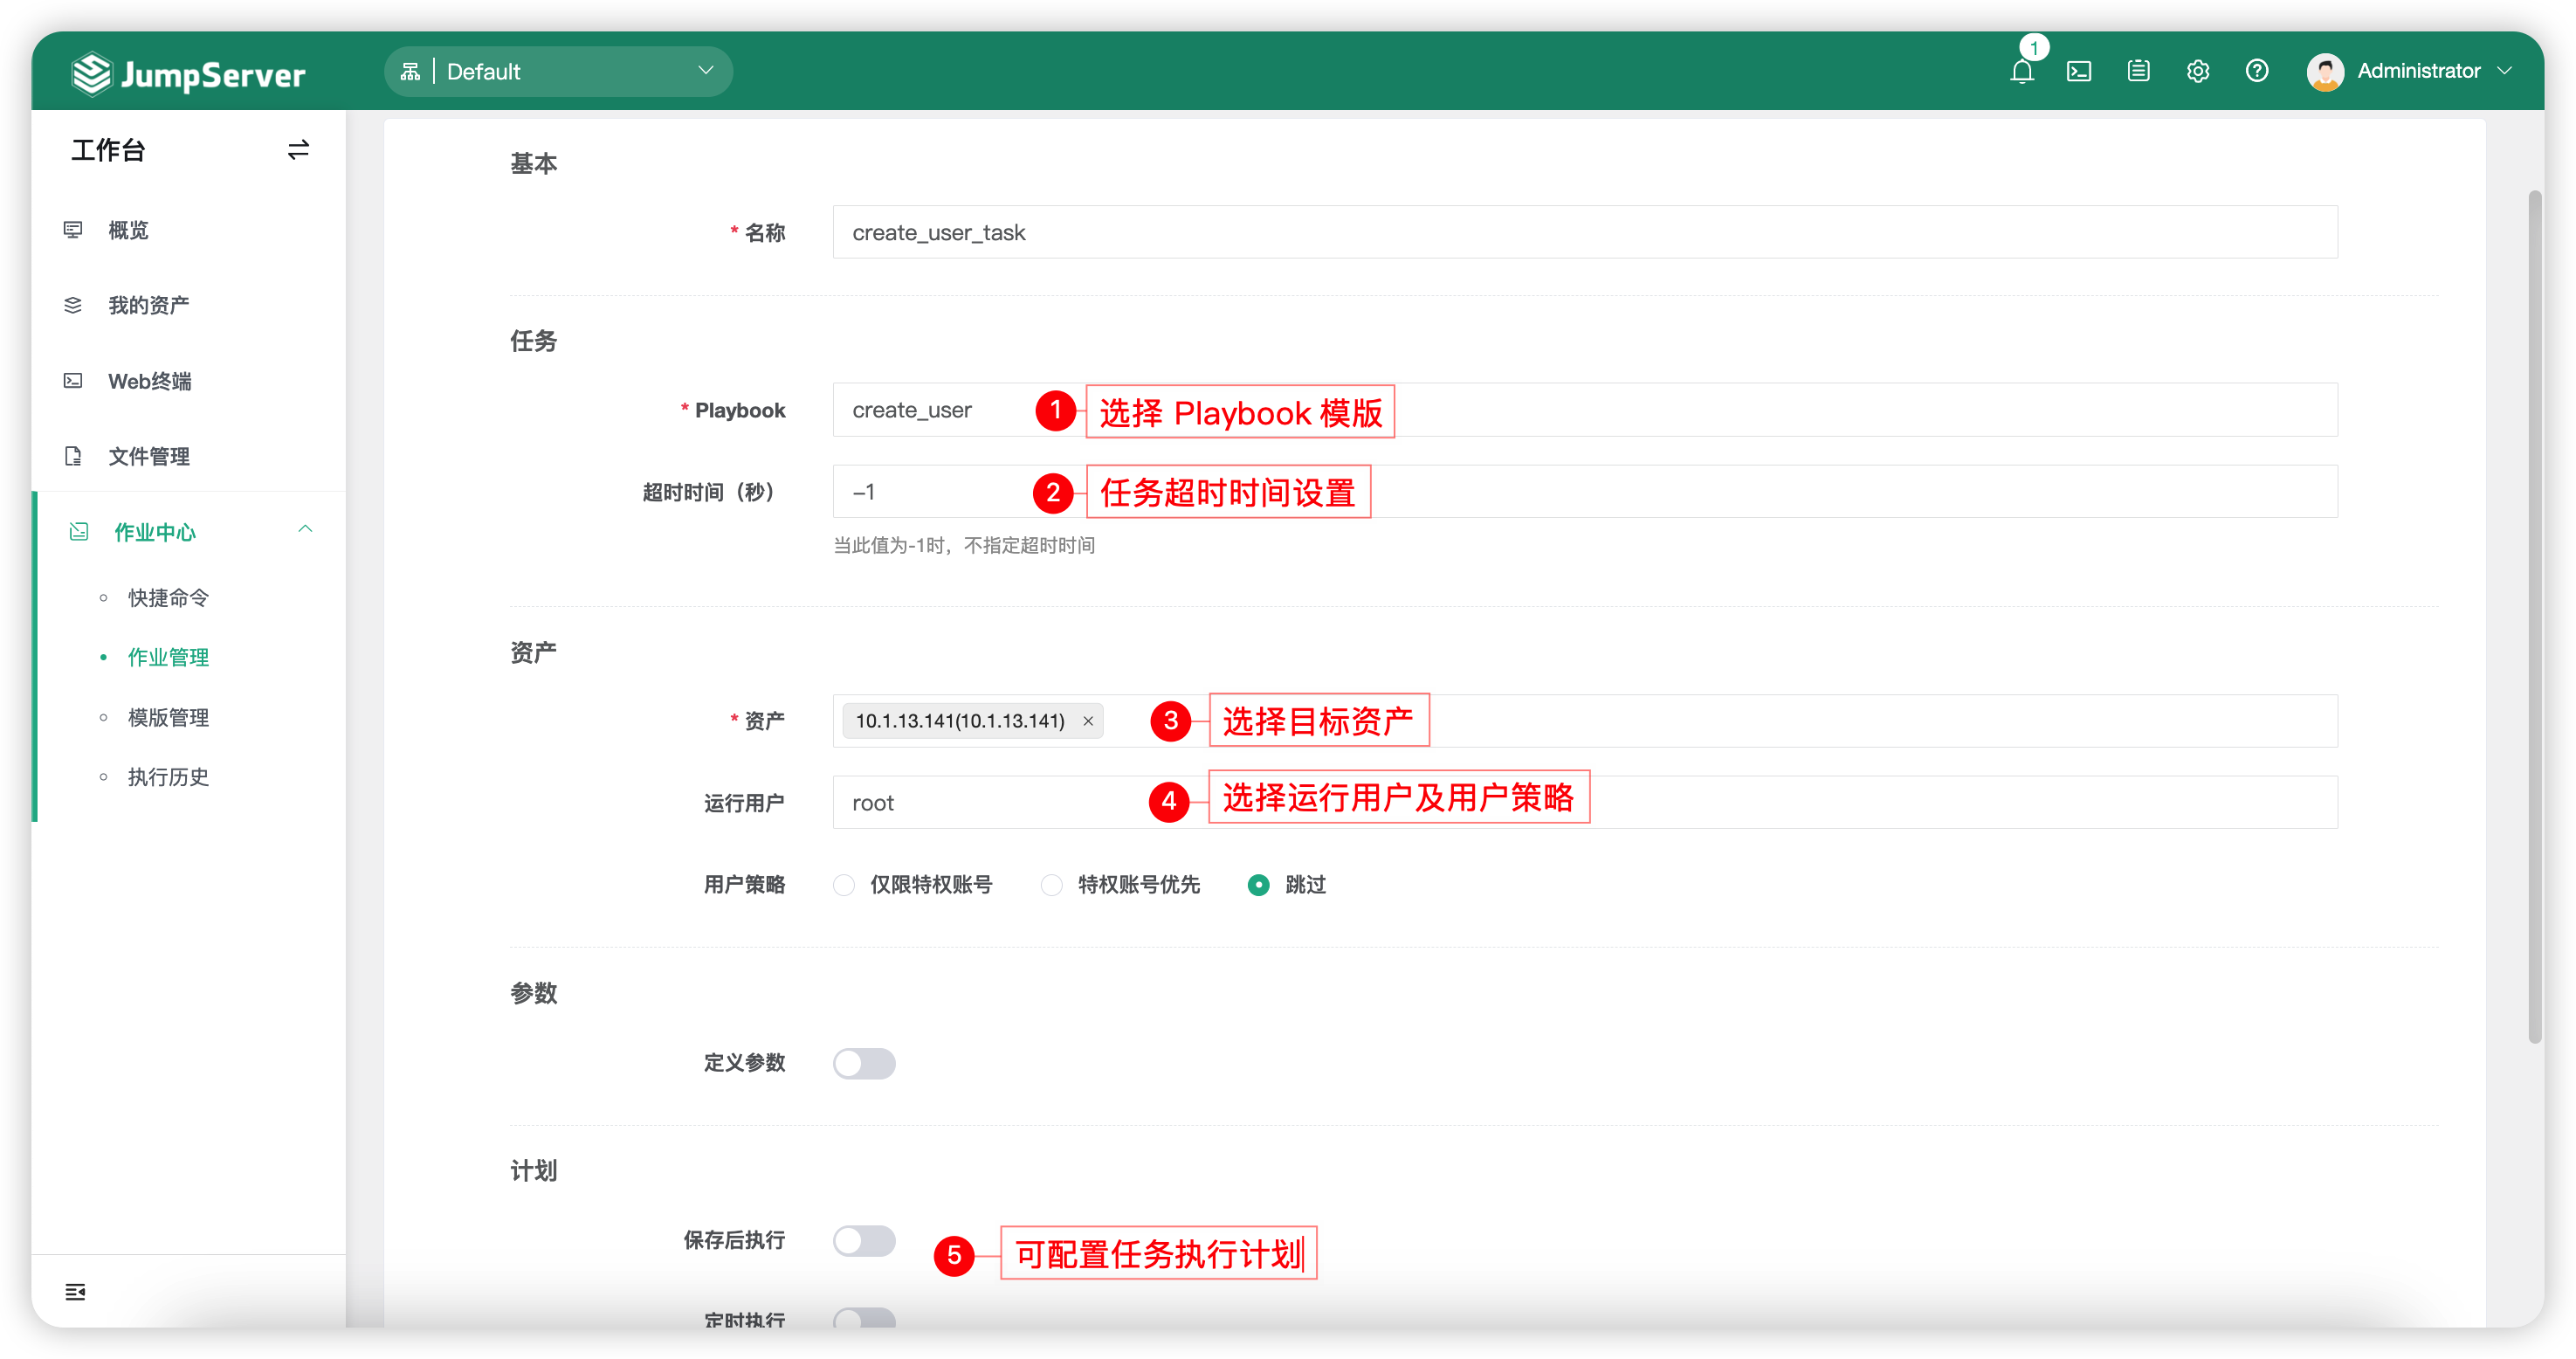
Task: Click the page vertical scrollbar
Action: pyautogui.click(x=2535, y=615)
